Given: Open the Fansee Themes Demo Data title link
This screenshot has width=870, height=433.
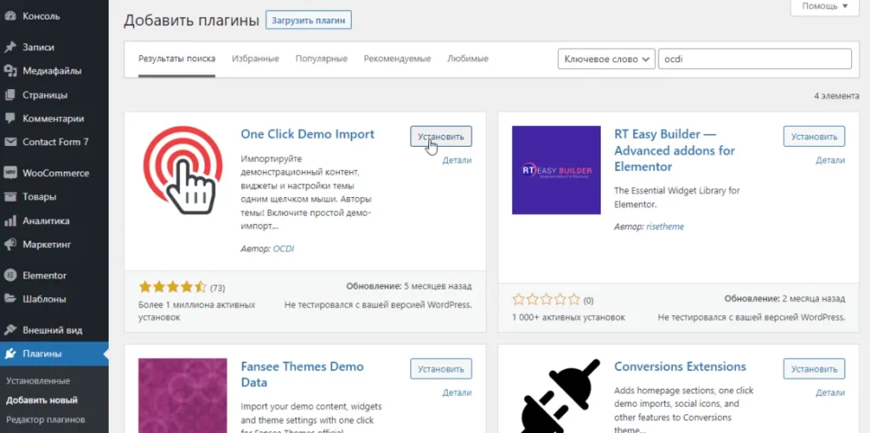Looking at the screenshot, I should 302,374.
